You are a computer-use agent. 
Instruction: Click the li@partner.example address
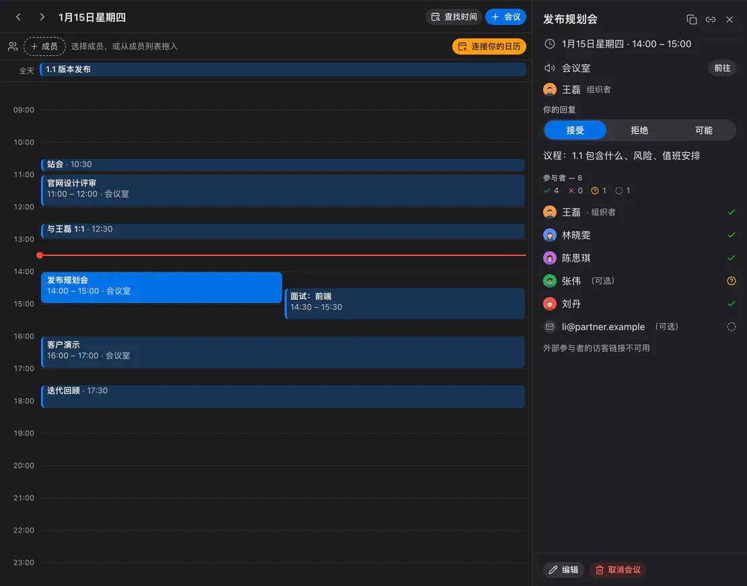(x=603, y=327)
